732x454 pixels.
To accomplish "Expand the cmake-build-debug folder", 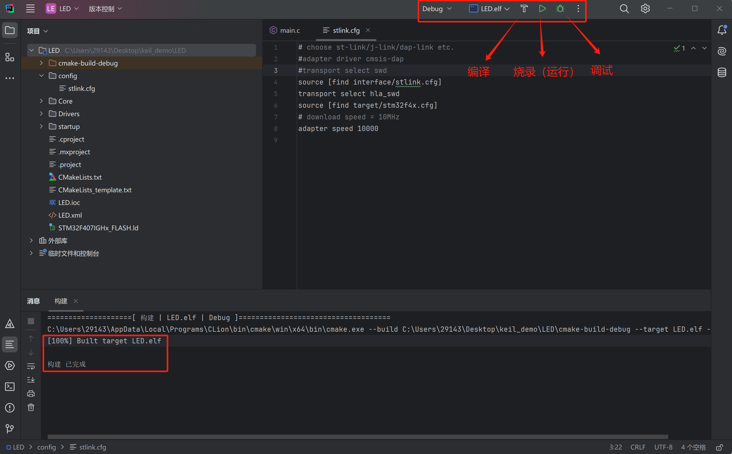I will [x=41, y=63].
